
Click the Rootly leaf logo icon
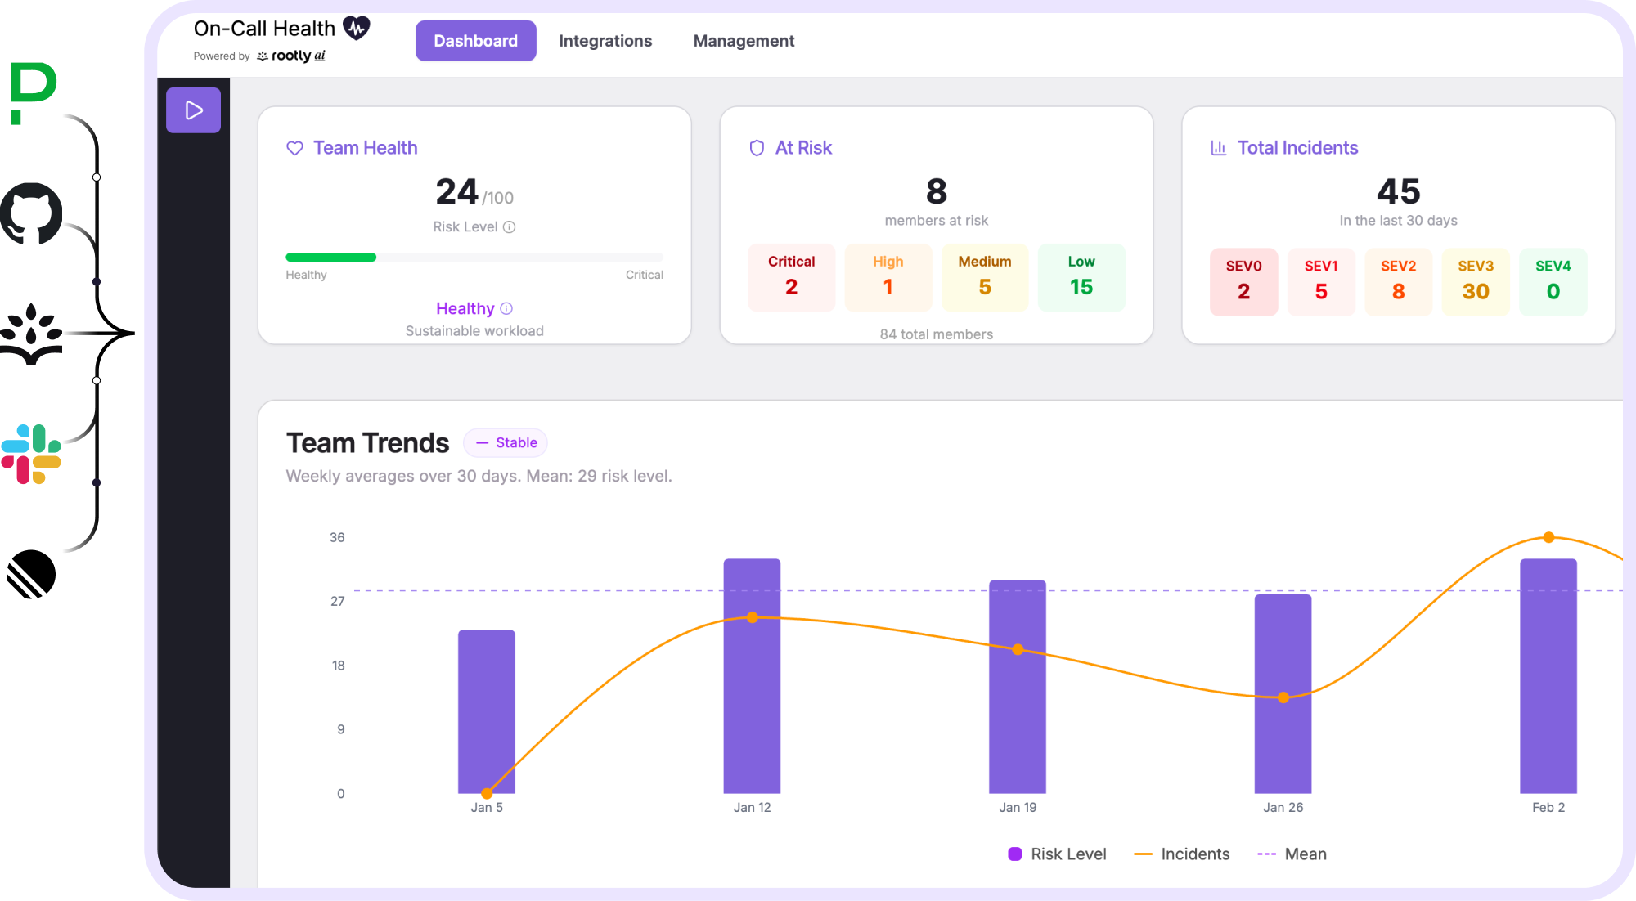pyautogui.click(x=31, y=334)
